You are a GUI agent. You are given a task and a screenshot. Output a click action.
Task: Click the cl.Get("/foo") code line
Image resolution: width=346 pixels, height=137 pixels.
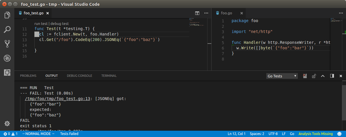tap(99, 40)
